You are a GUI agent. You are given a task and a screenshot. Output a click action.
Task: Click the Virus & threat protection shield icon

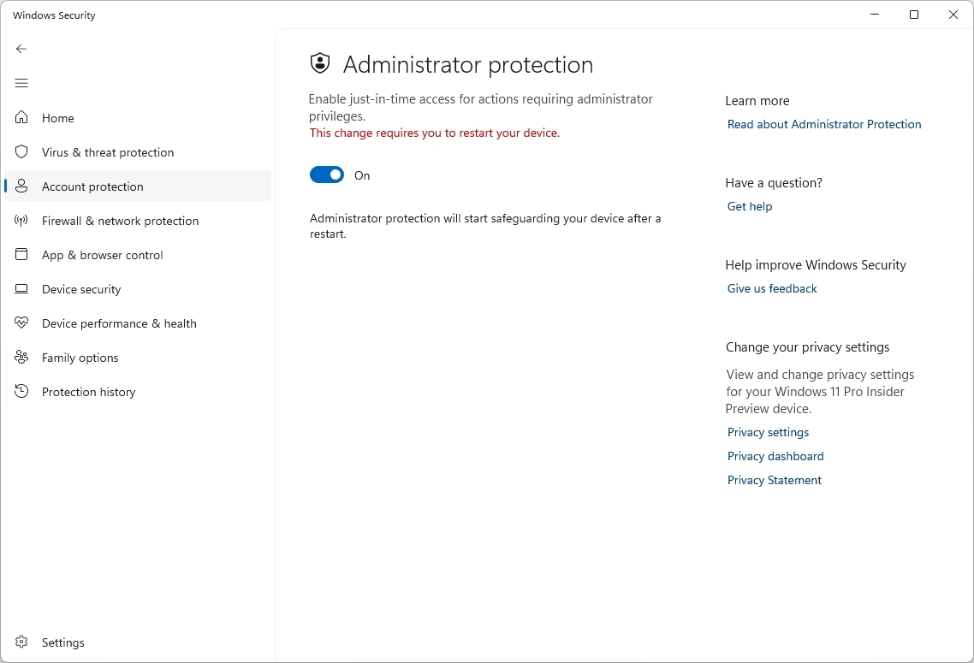[x=21, y=152]
